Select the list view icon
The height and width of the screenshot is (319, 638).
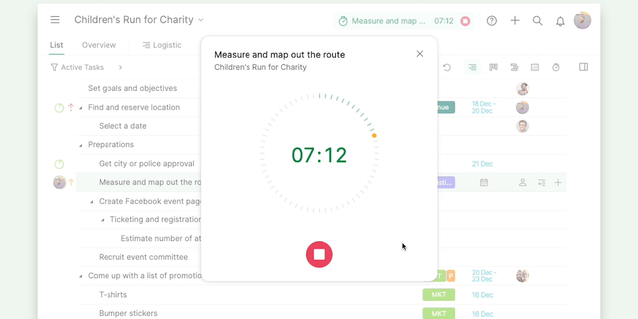[x=472, y=67]
